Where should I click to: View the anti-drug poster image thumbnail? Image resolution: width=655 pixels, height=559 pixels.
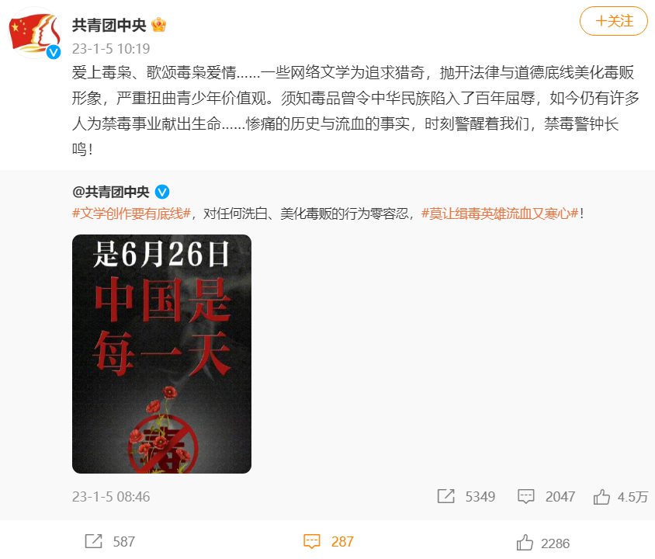point(161,354)
